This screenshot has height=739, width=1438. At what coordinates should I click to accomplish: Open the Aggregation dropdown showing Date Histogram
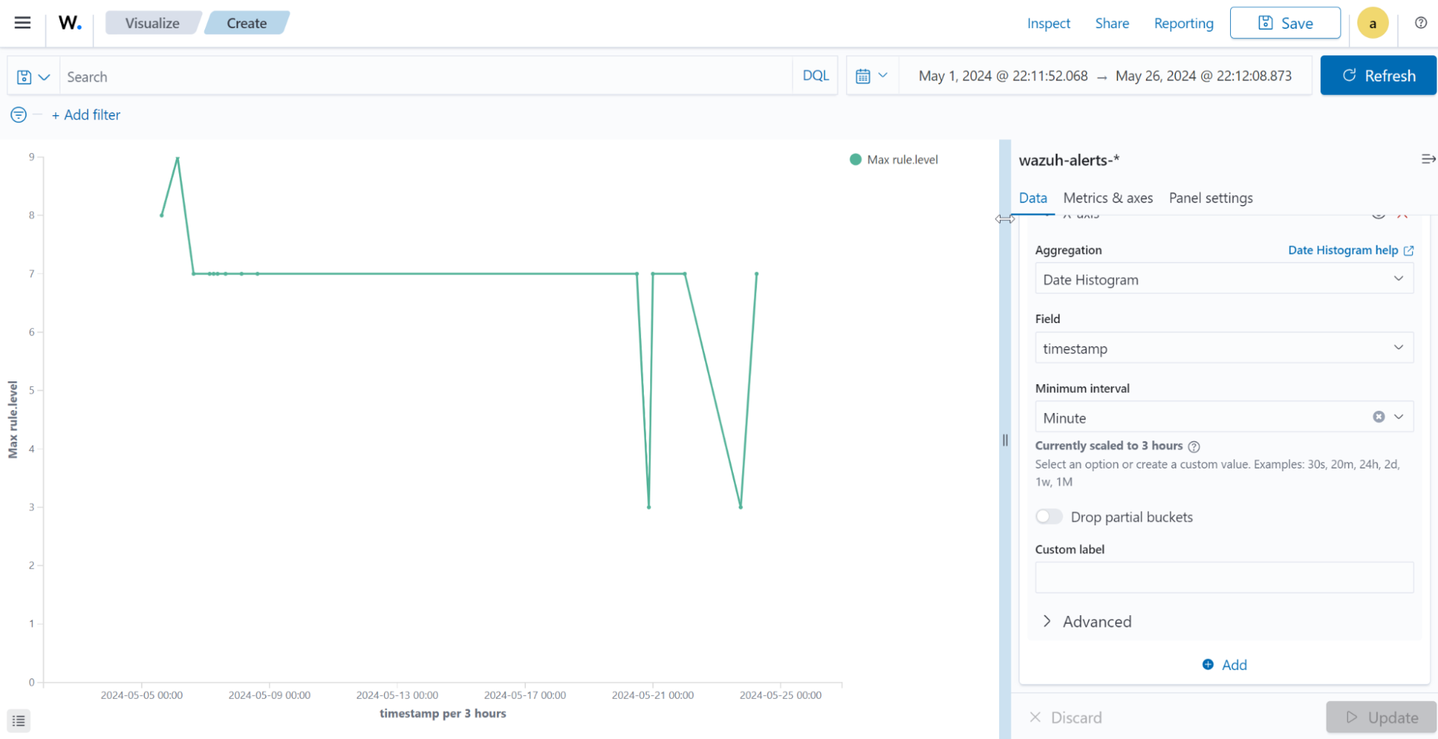(1223, 279)
